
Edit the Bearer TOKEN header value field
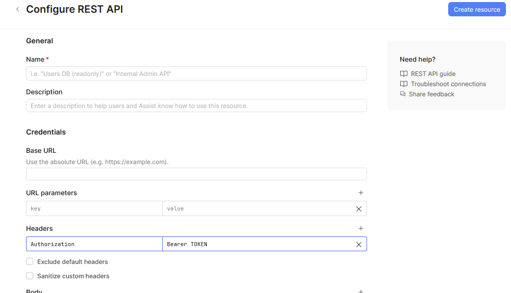pyautogui.click(x=258, y=244)
